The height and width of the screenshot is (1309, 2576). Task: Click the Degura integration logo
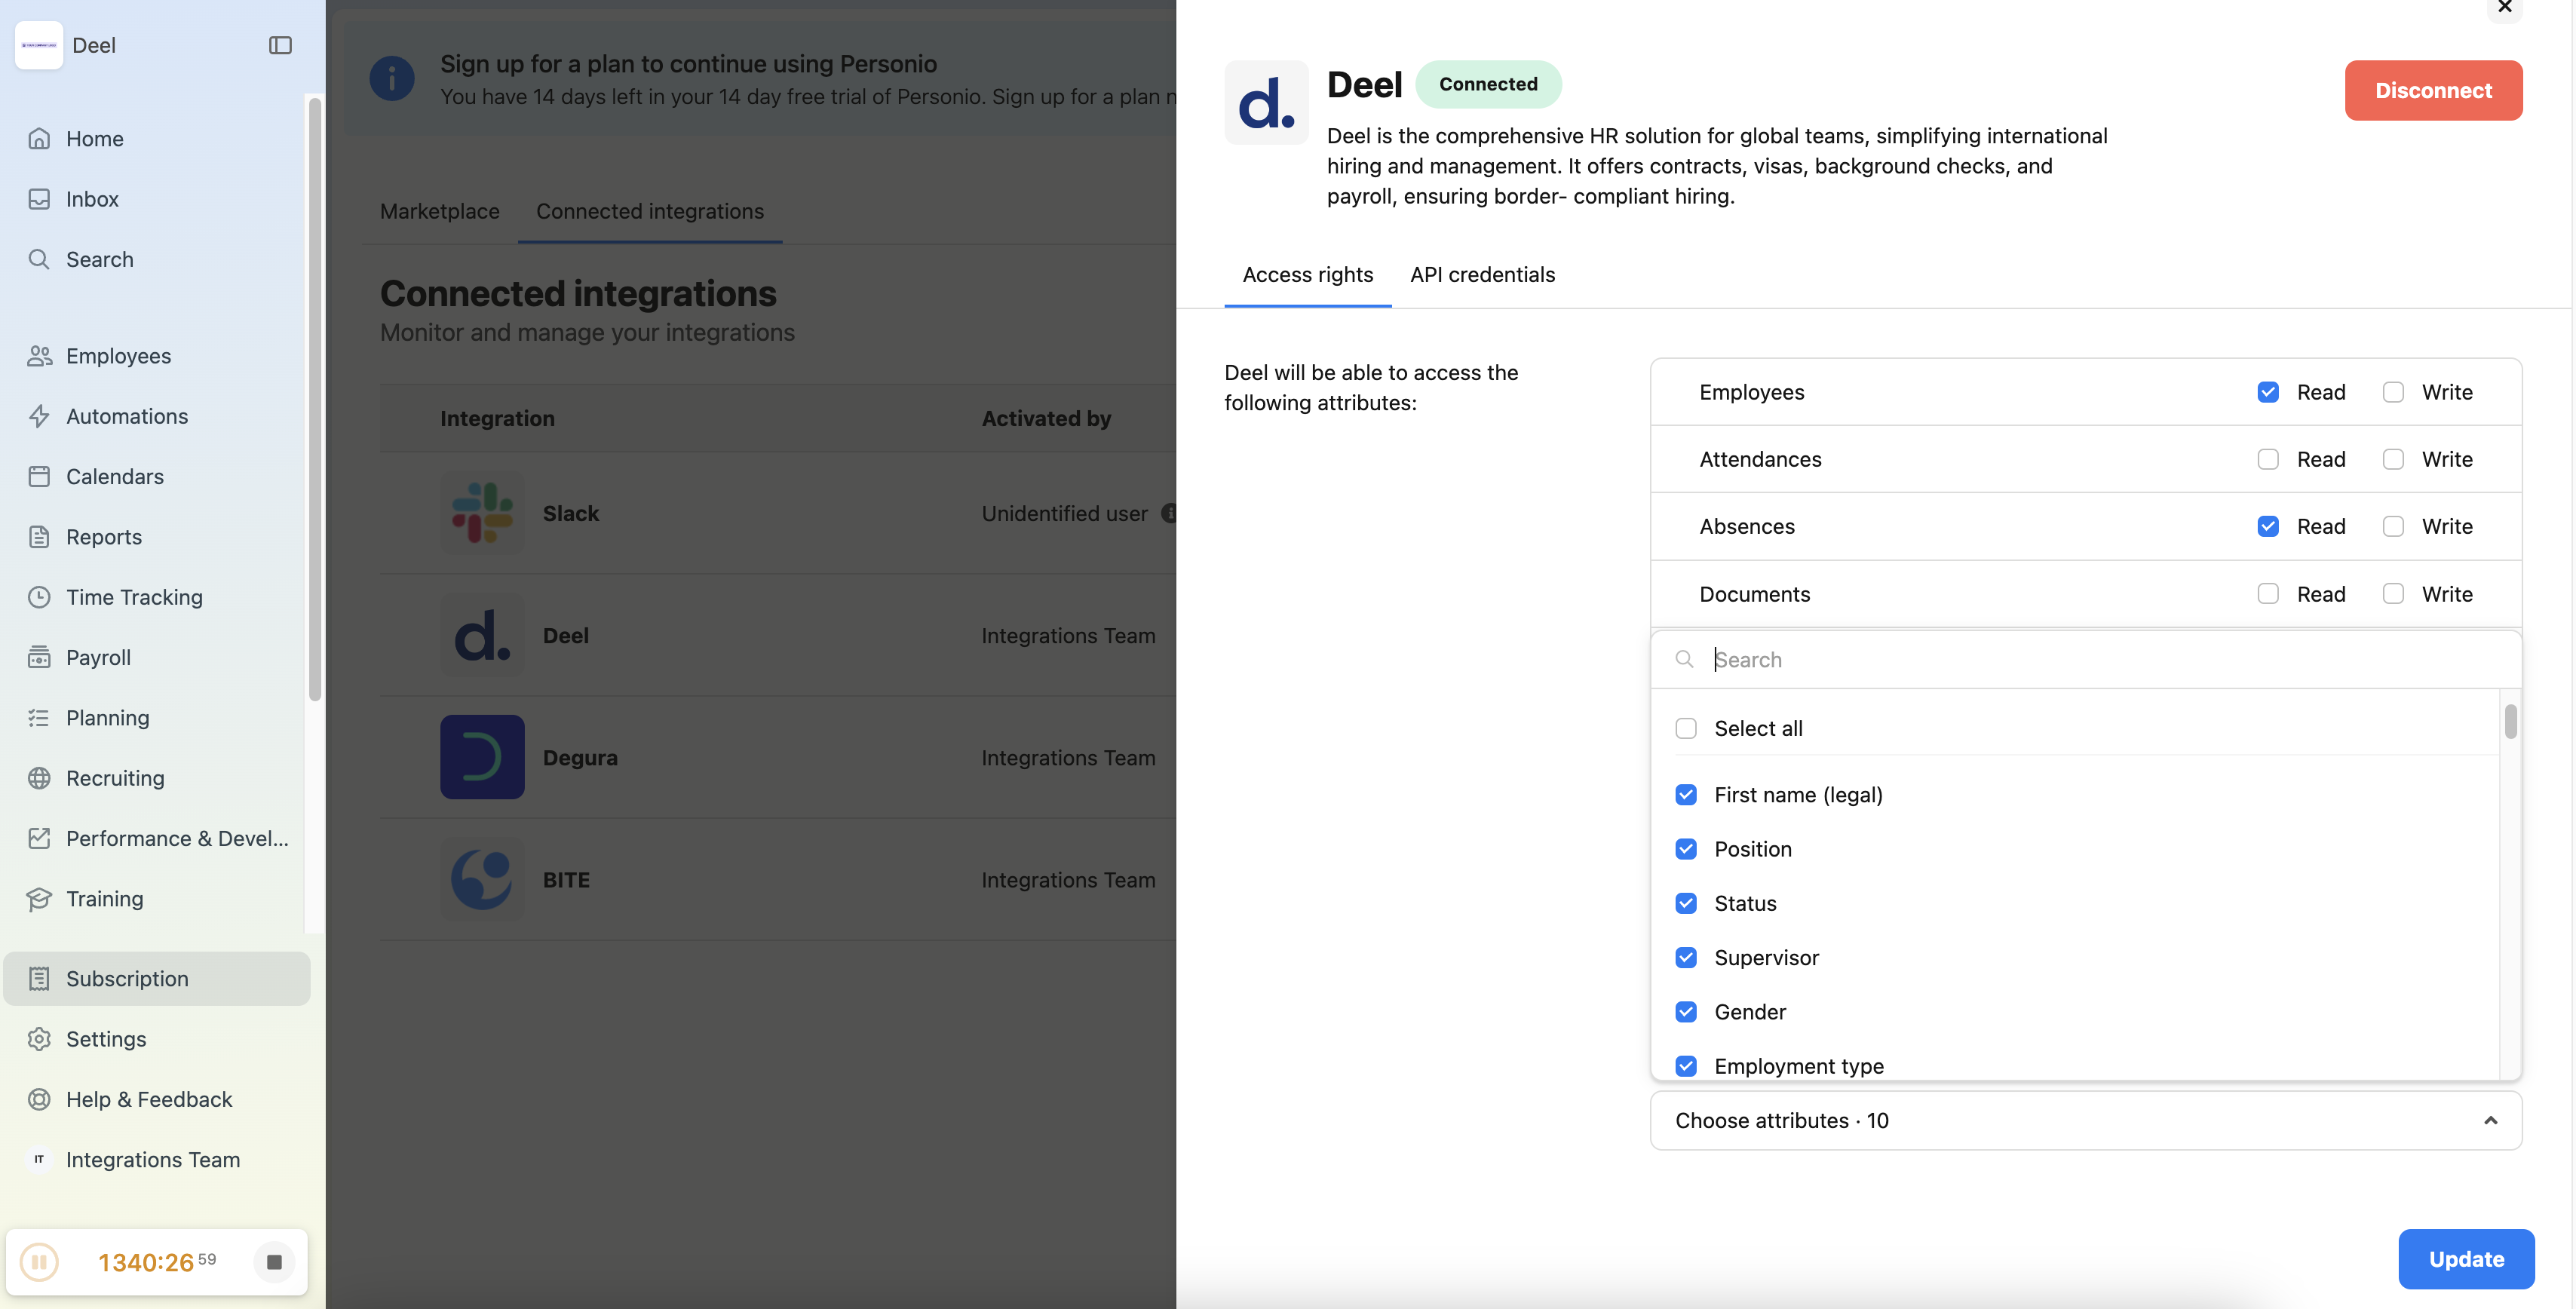coord(482,757)
